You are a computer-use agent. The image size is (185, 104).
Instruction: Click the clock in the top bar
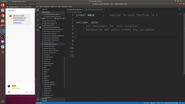95,1
